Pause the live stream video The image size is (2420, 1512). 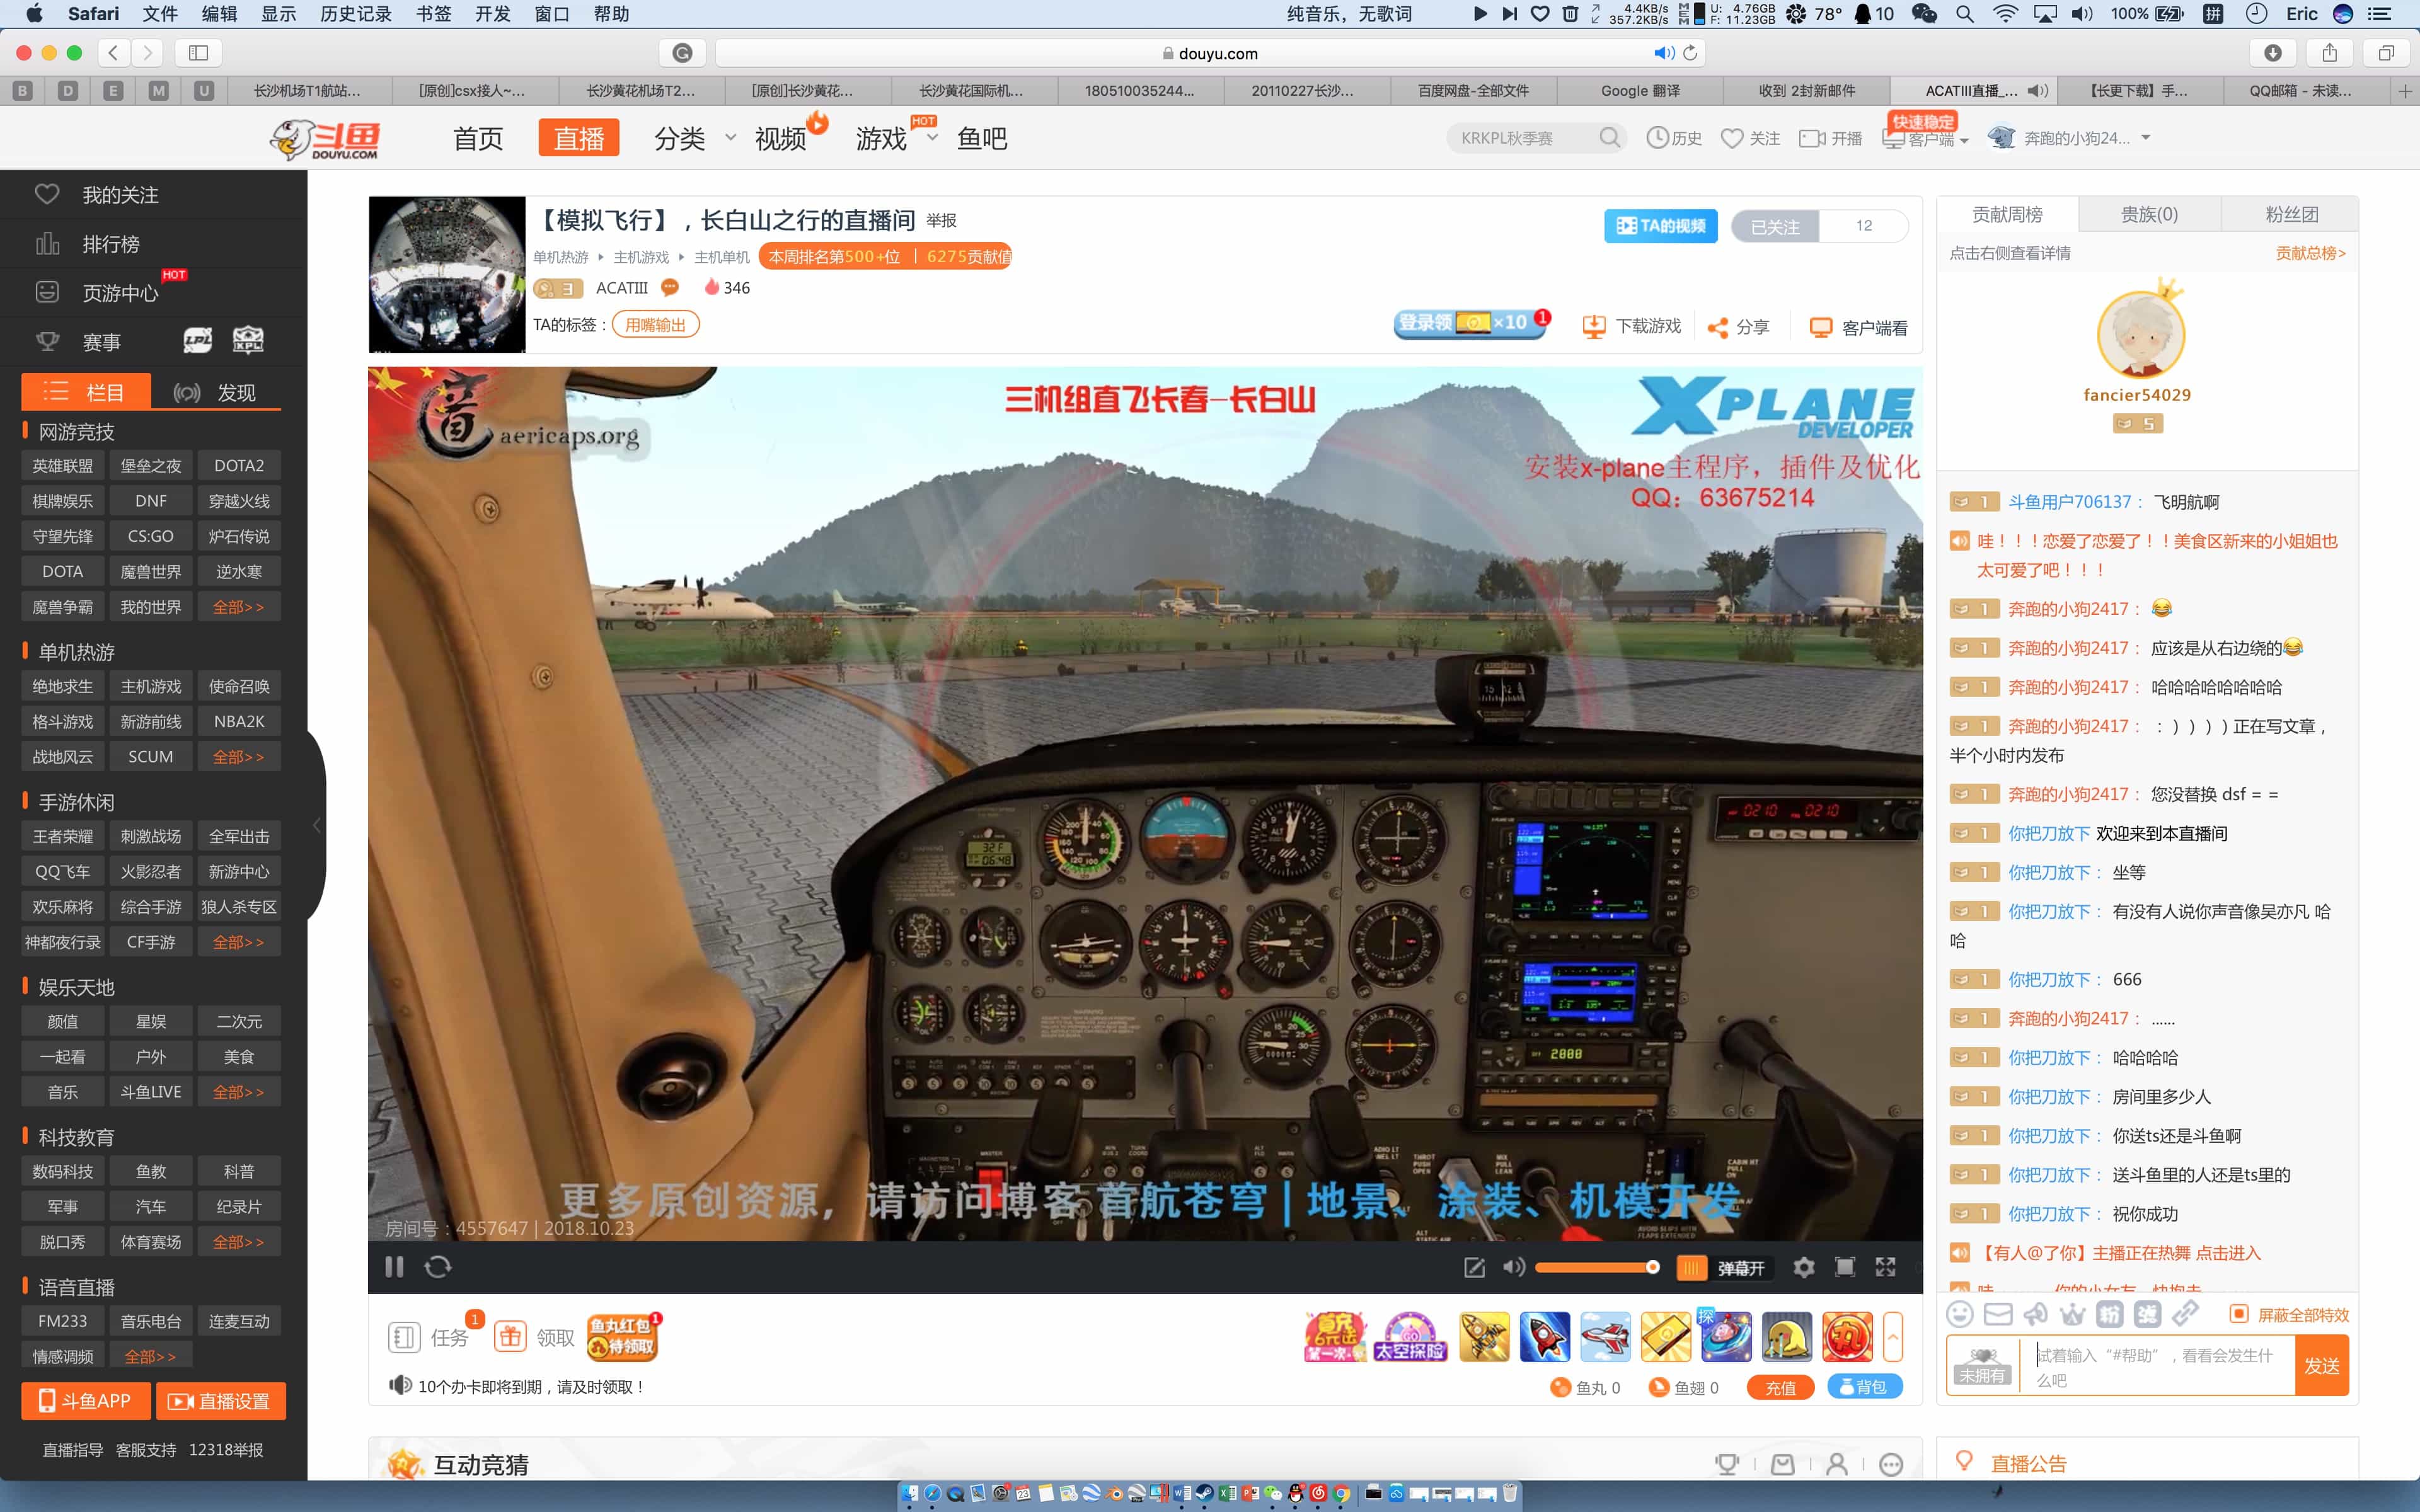click(x=394, y=1267)
